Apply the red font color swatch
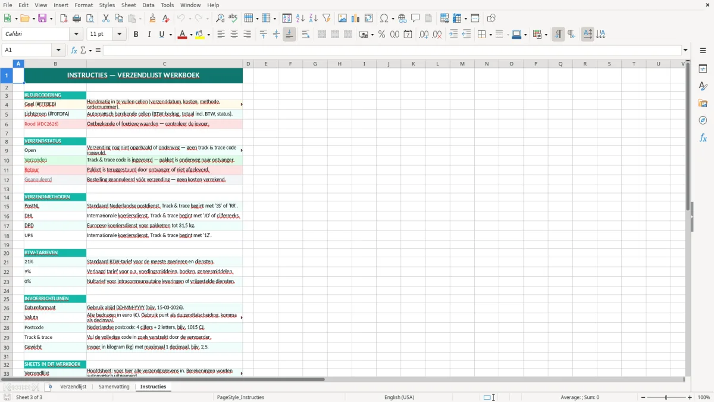Screen dimensions: 714x402 [181, 35]
